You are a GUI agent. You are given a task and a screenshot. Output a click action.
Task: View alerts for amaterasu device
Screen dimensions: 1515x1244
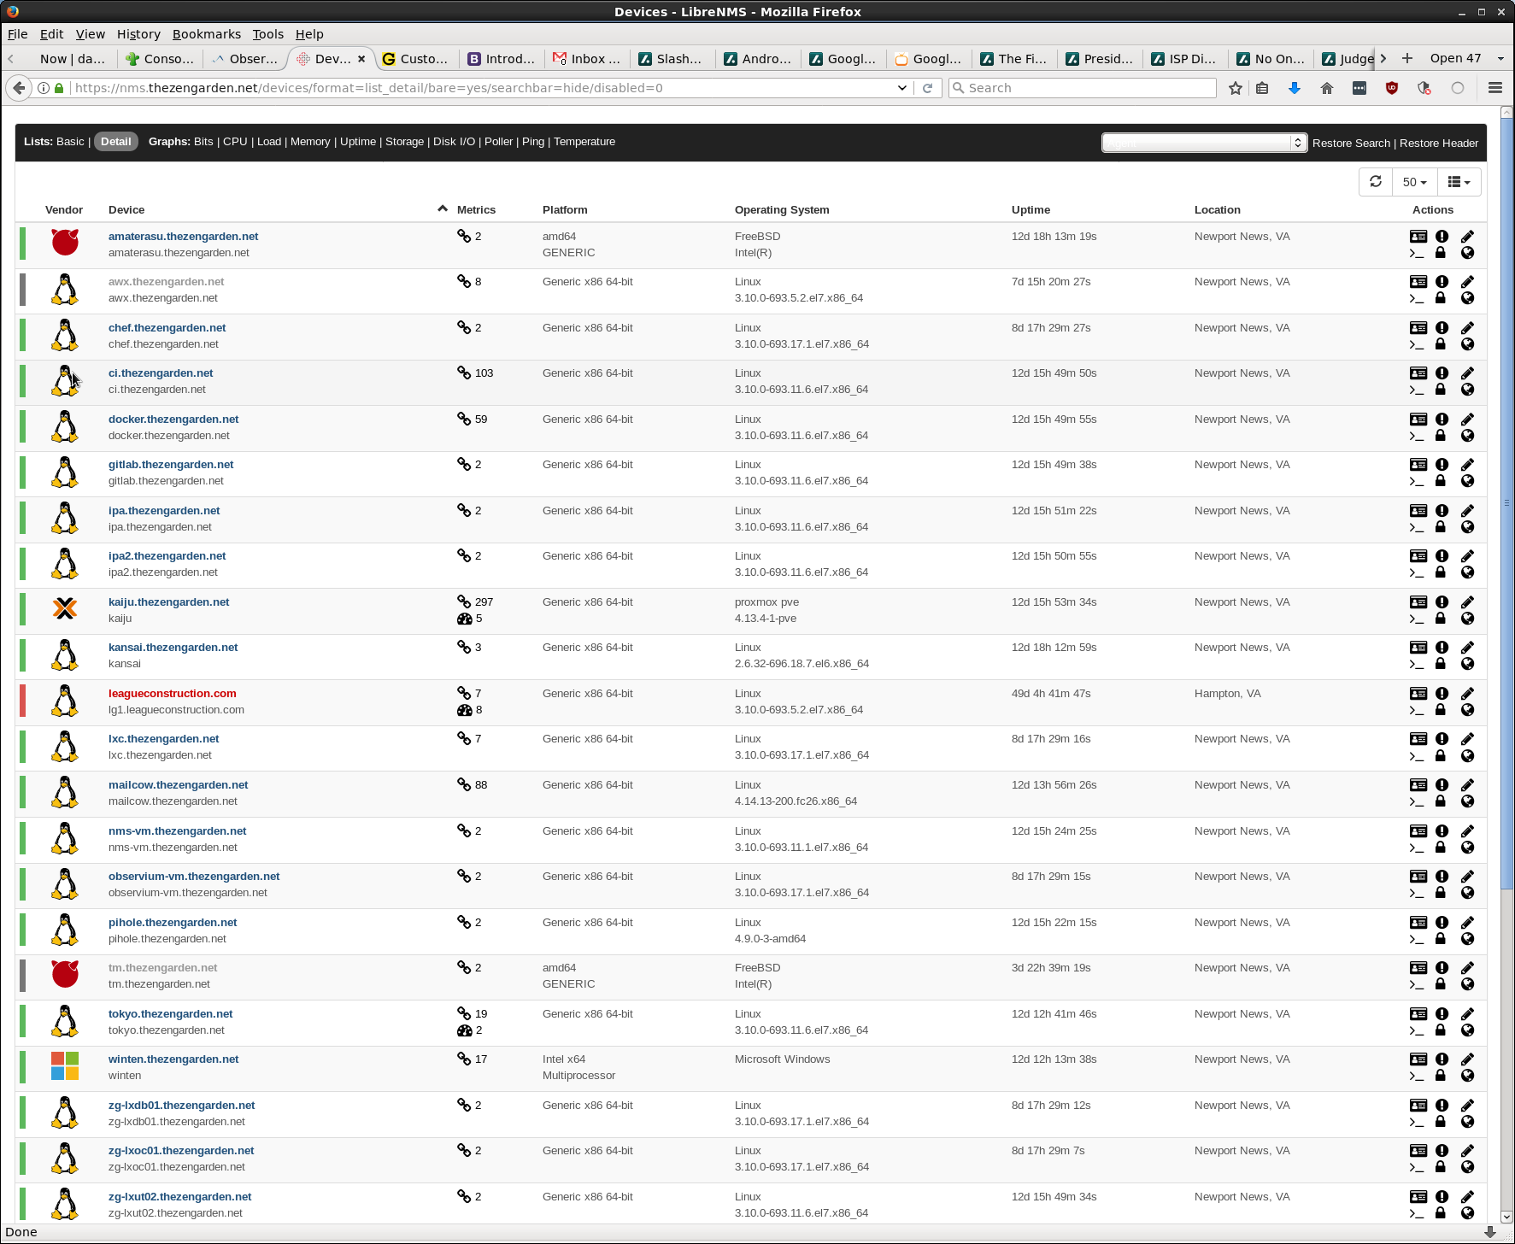(1442, 236)
